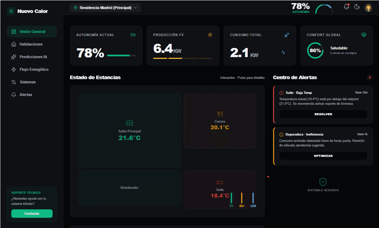
Task: Click the sofa icon in Salón Principal
Action: tap(130, 123)
